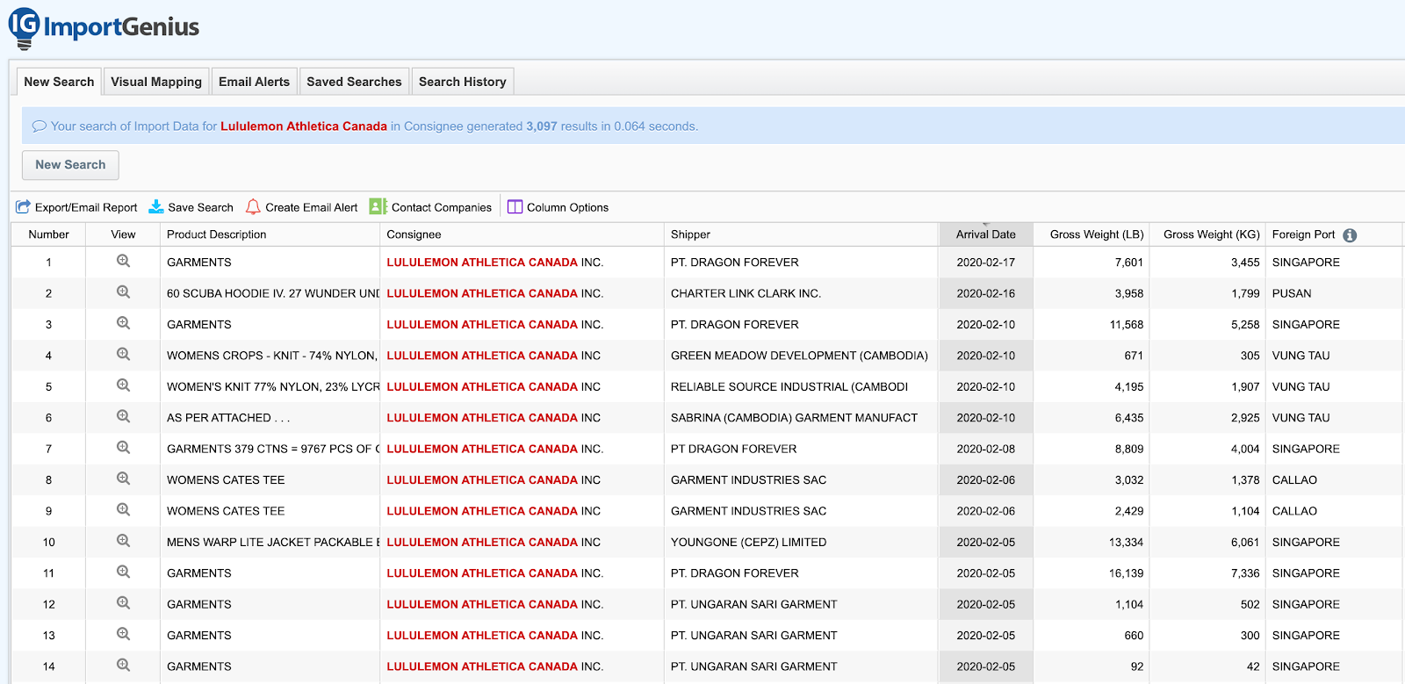Open the Visual Mapping tab

point(156,82)
